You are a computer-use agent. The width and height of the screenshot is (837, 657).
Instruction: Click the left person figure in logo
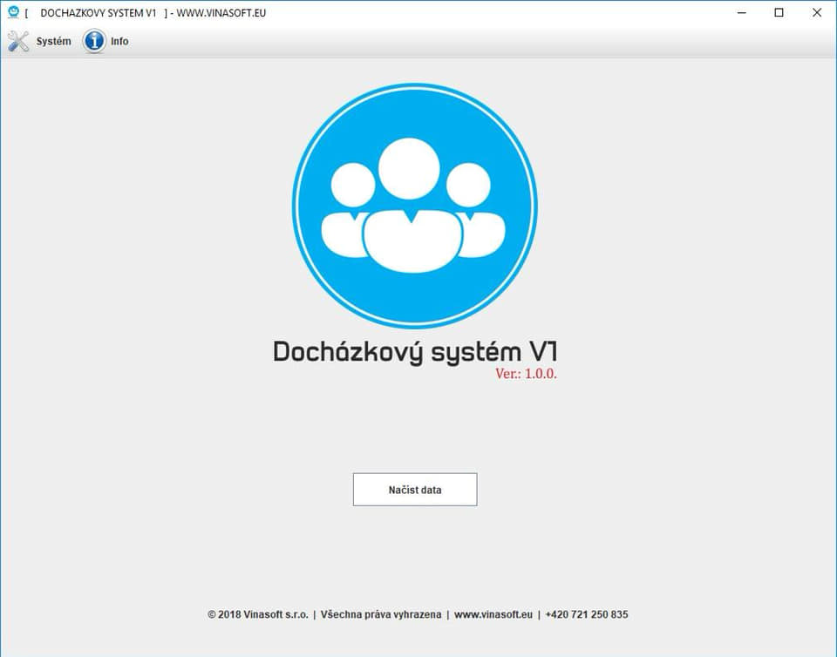(x=349, y=213)
